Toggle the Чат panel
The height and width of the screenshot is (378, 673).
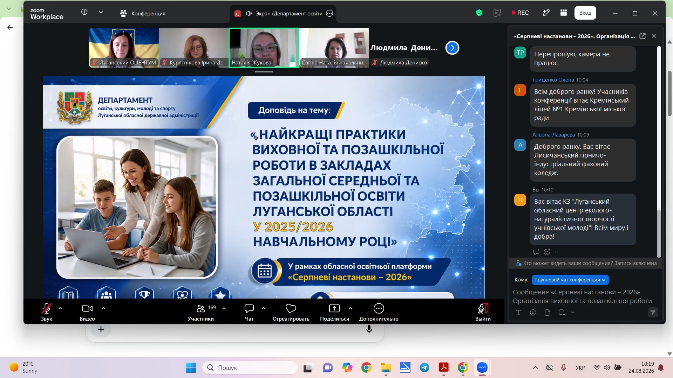(x=249, y=311)
